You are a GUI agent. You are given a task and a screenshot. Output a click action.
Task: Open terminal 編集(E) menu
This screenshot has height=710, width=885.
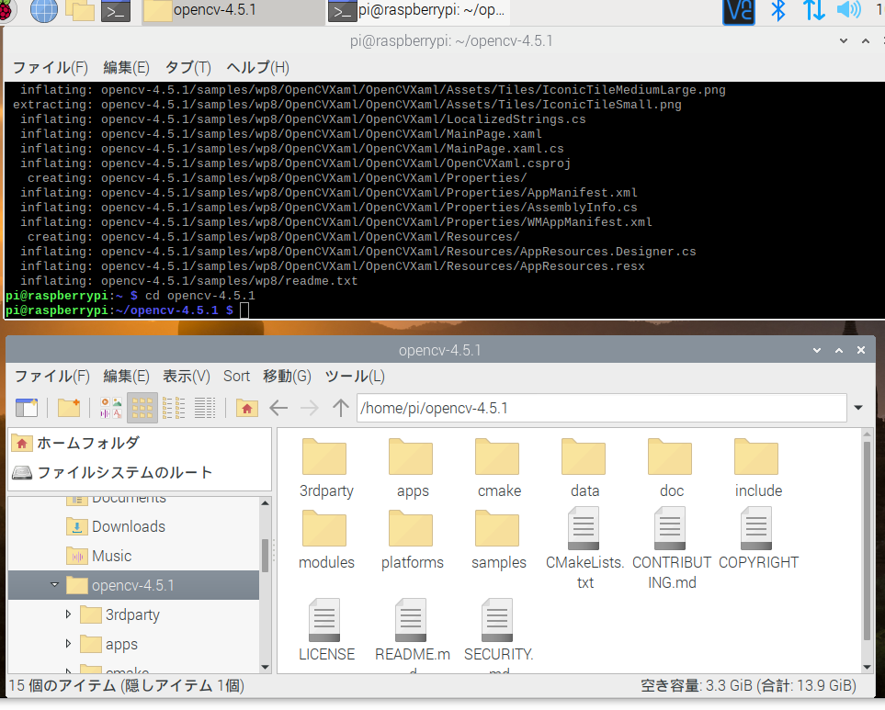click(x=127, y=68)
